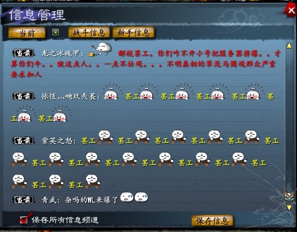Click the 当前 tag before 青武
Screen dimensions: 297x232
tap(23, 200)
